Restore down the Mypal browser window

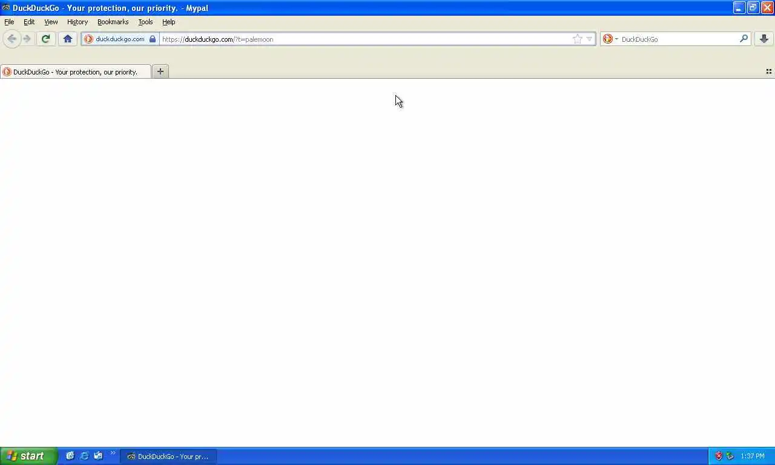click(x=753, y=8)
